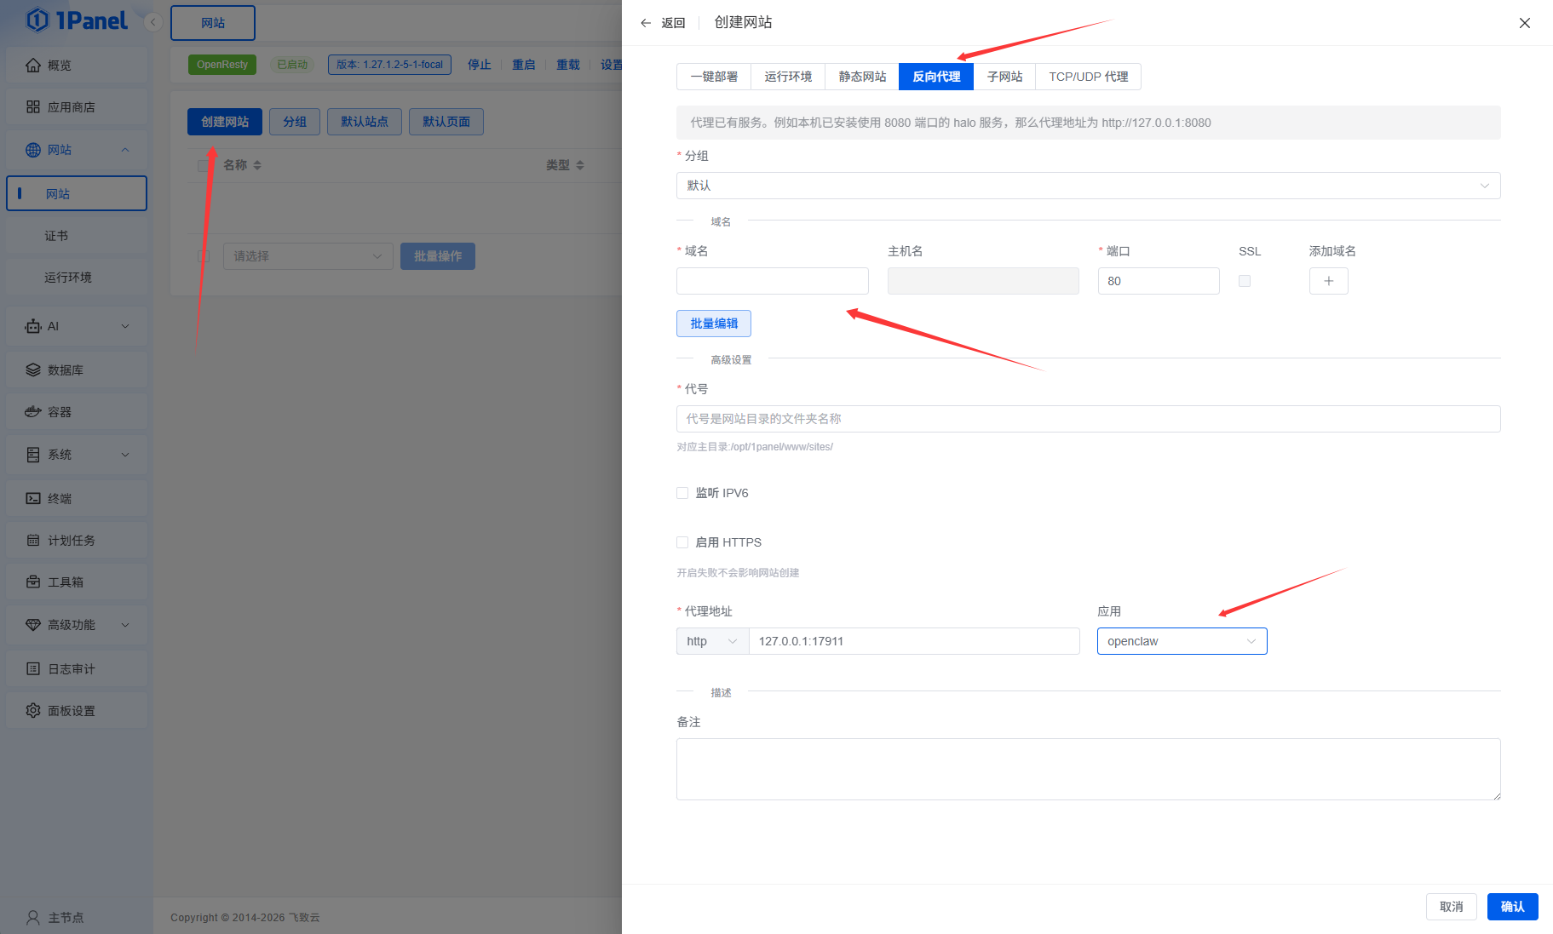Open the 终端 terminal sidebar icon
The width and height of the screenshot is (1553, 934).
(x=33, y=498)
